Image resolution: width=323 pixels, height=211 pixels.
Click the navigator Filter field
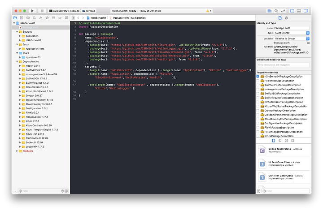tap(43, 191)
